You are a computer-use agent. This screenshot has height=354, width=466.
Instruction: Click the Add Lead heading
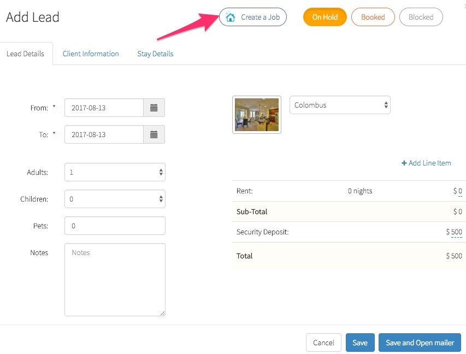(x=33, y=17)
